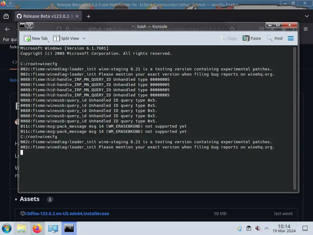This screenshot has width=313, height=235.
Task: Expand the Firefox list all tabs chevron
Action: point(307,16)
